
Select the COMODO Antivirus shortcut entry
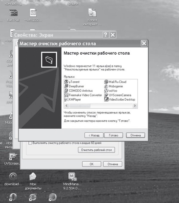[78, 91]
